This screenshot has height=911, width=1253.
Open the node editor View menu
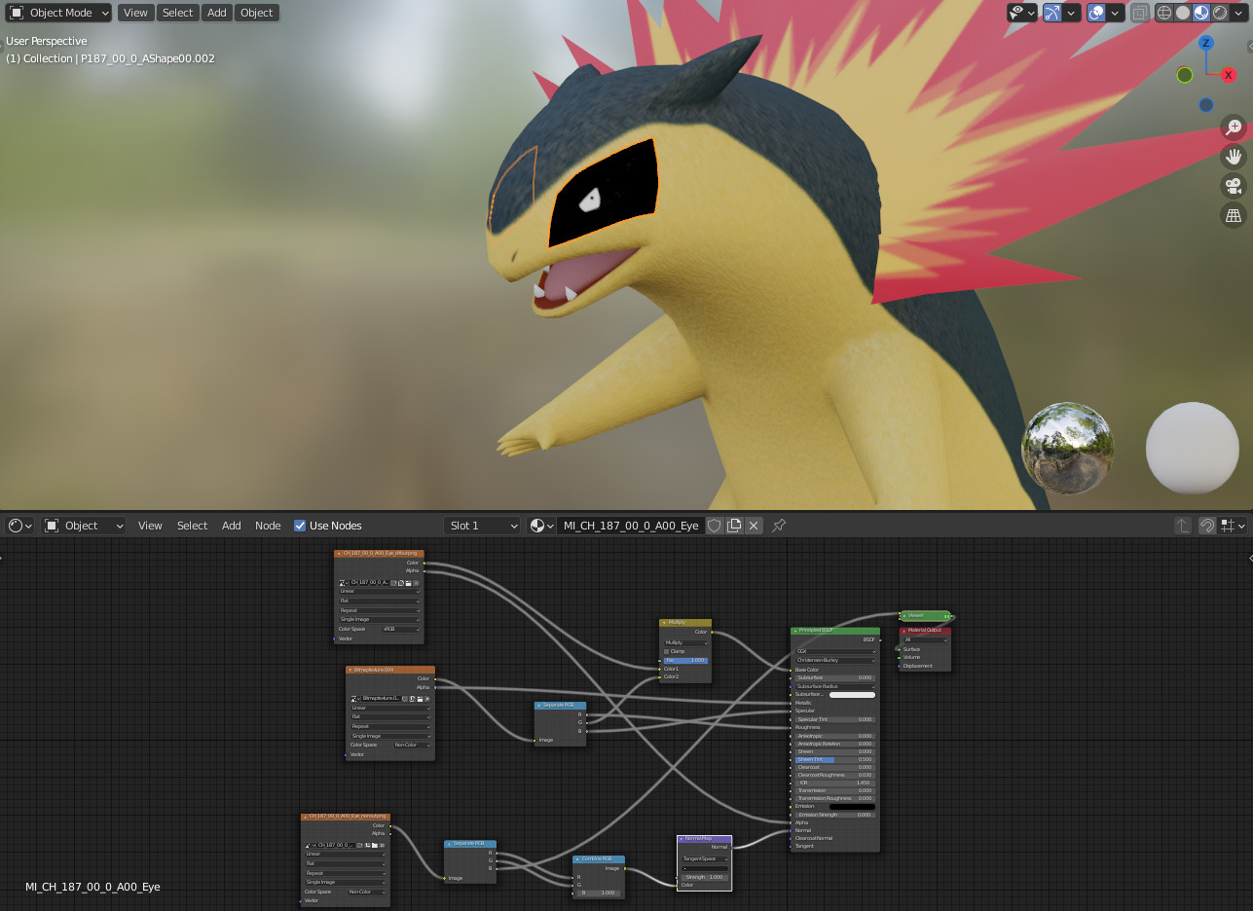point(150,526)
